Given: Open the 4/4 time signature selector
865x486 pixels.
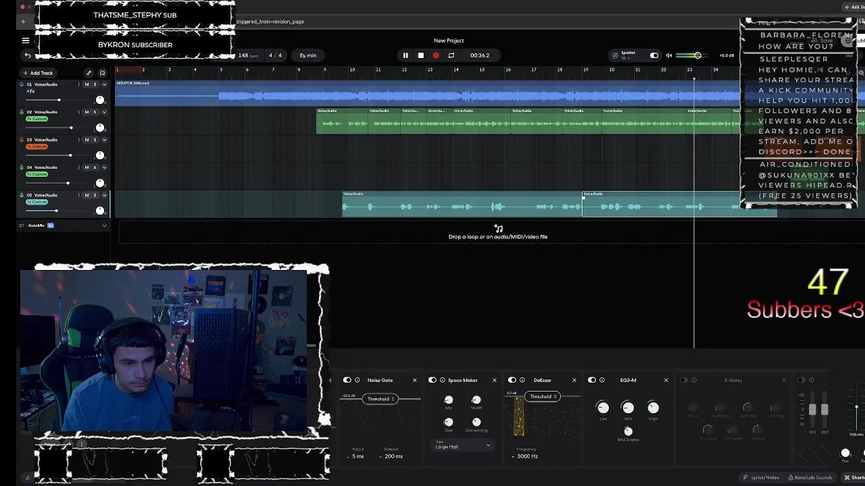Looking at the screenshot, I should [275, 55].
